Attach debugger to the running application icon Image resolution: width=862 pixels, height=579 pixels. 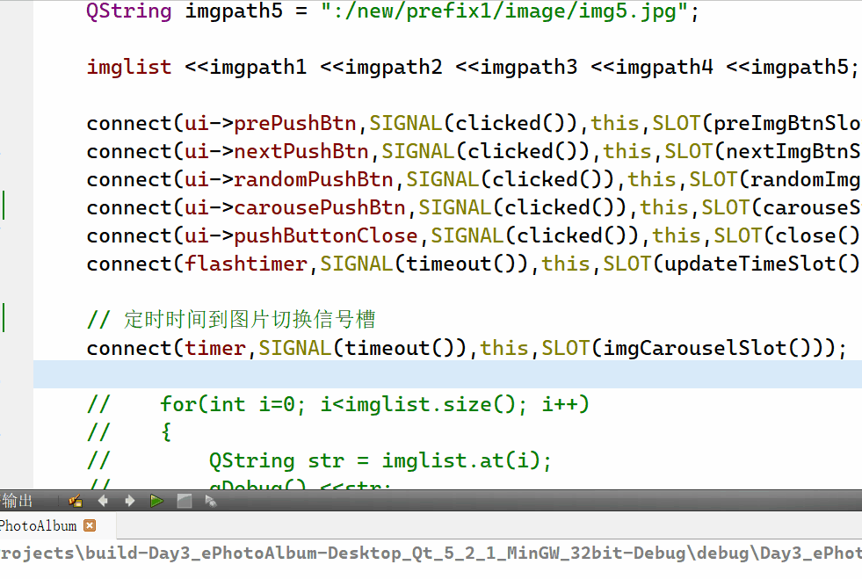tap(211, 501)
